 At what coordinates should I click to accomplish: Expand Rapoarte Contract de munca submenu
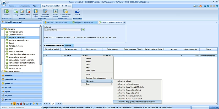tap(97, 78)
